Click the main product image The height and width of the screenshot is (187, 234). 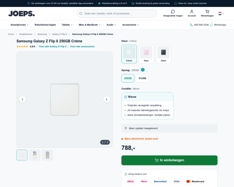pyautogui.click(x=65, y=99)
